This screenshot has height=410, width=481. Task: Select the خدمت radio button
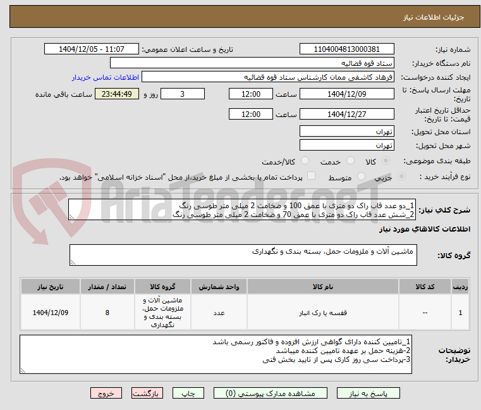coord(350,161)
